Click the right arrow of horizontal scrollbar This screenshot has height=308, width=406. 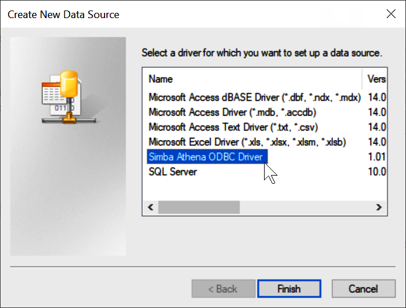379,207
